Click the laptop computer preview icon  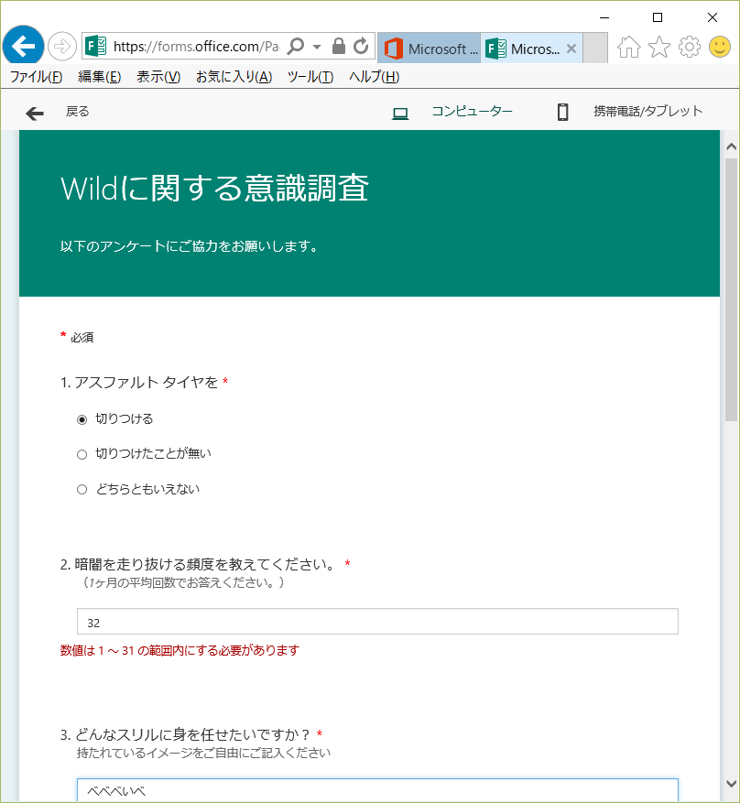(x=400, y=114)
